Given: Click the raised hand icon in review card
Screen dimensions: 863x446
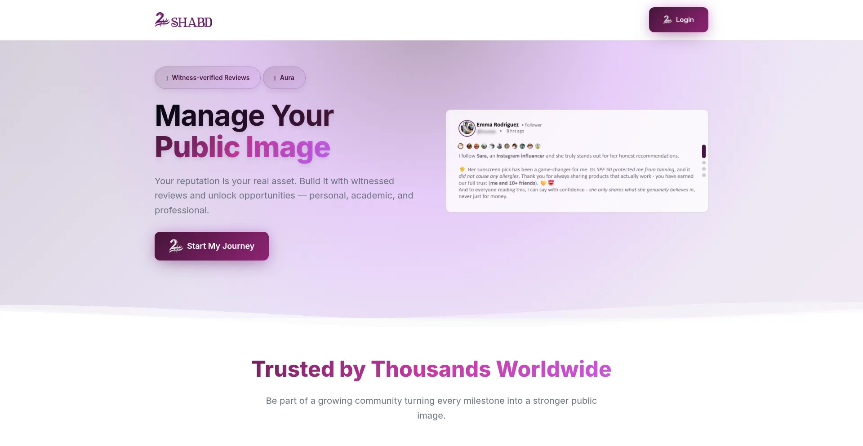Looking at the screenshot, I should pyautogui.click(x=461, y=146).
